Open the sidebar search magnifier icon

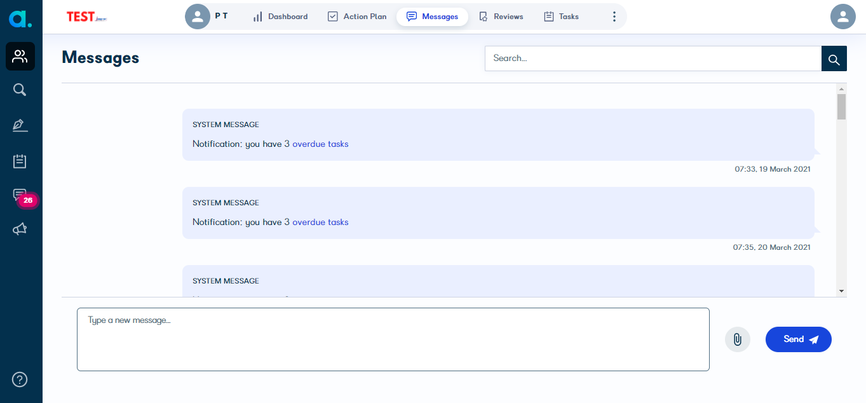(20, 90)
